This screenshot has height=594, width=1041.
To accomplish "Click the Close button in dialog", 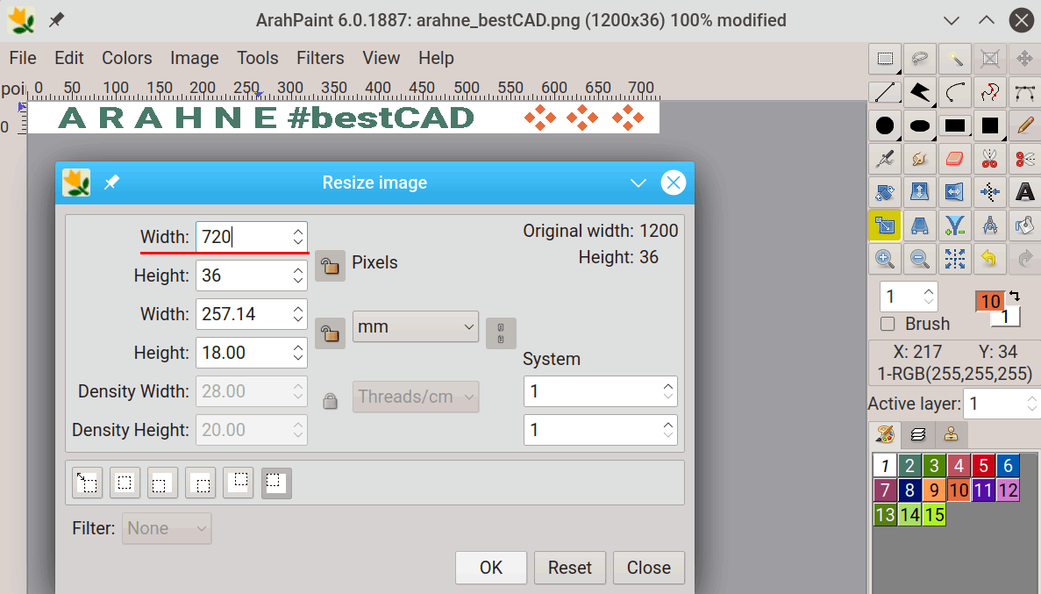I will pos(649,568).
